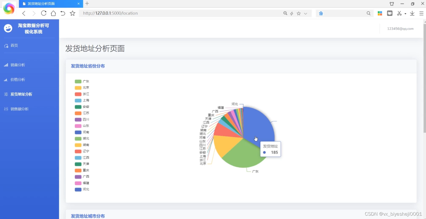Click the favorites star inside address bar

tap(299, 13)
